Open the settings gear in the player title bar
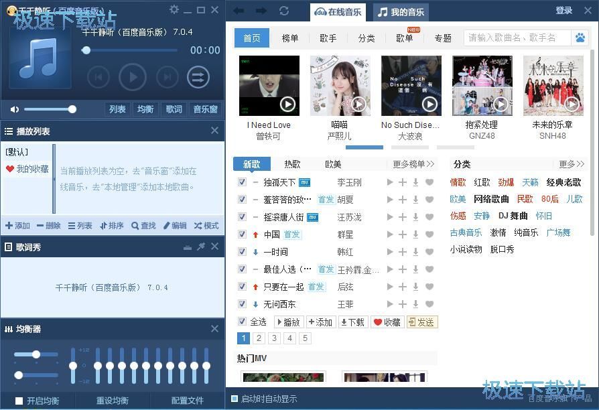Screen dimensions: 599x410 [x=174, y=9]
